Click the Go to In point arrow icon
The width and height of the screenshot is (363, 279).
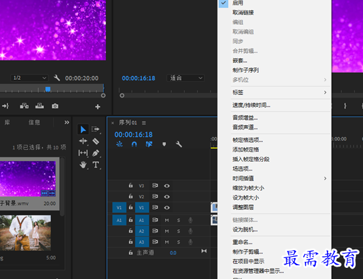[5, 106]
